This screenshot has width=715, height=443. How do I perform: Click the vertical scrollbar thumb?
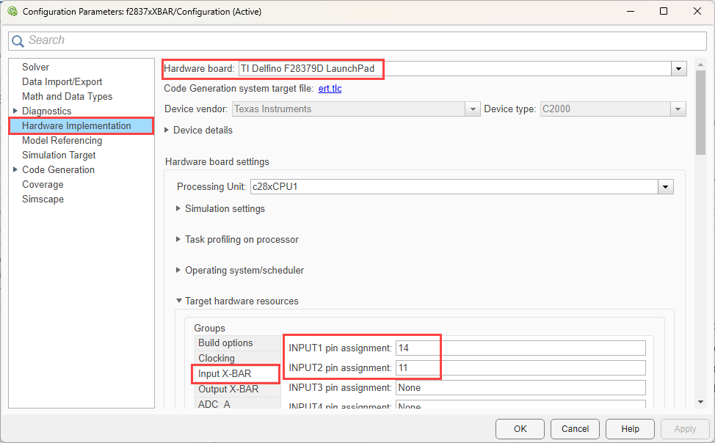click(701, 112)
